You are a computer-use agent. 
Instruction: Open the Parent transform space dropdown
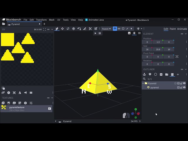click(x=106, y=29)
